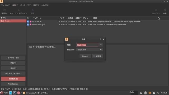Open the search term history dropdown arrow
Image resolution: width=169 pixels, height=95 pixels.
(x=101, y=45)
